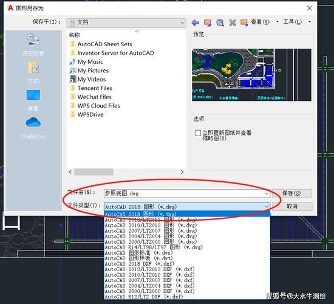The height and width of the screenshot is (304, 334).
Task: Select the My Videos folder
Action: [87, 79]
